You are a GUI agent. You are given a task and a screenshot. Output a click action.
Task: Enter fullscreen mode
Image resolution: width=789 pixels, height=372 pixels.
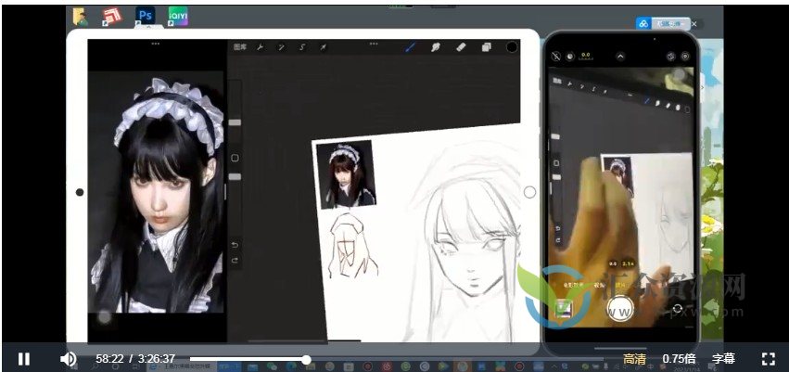(769, 359)
